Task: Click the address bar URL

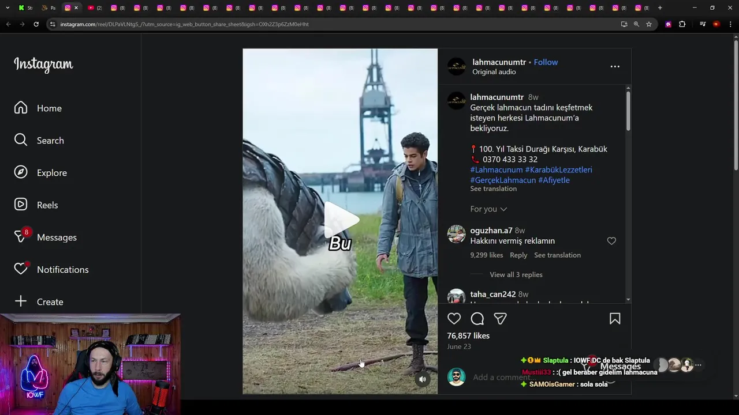Action: [x=185, y=24]
